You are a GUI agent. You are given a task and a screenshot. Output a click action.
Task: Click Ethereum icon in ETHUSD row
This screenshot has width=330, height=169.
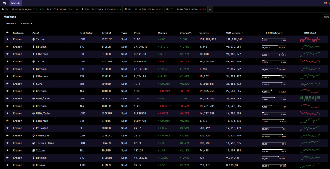(x=34, y=54)
